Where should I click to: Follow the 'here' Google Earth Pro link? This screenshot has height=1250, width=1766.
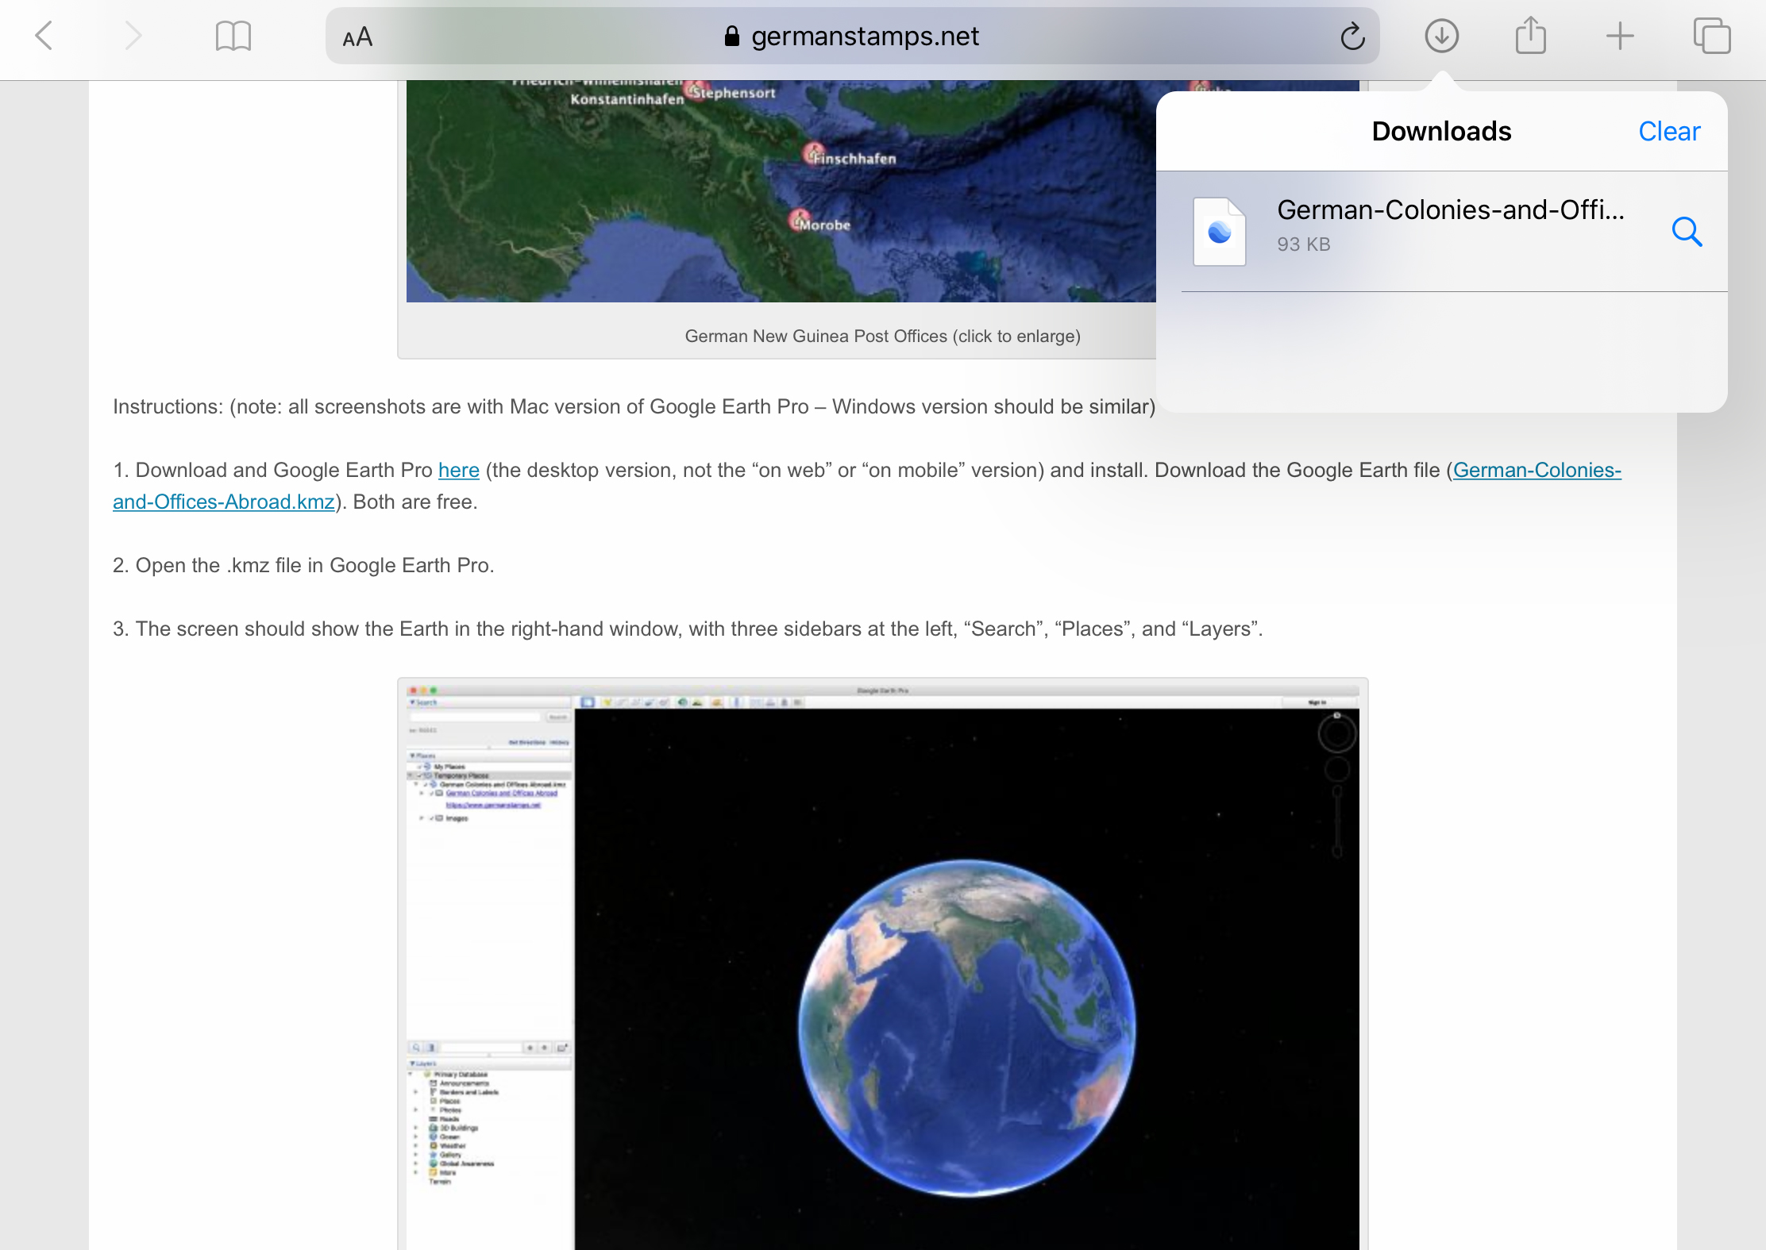pyautogui.click(x=459, y=470)
